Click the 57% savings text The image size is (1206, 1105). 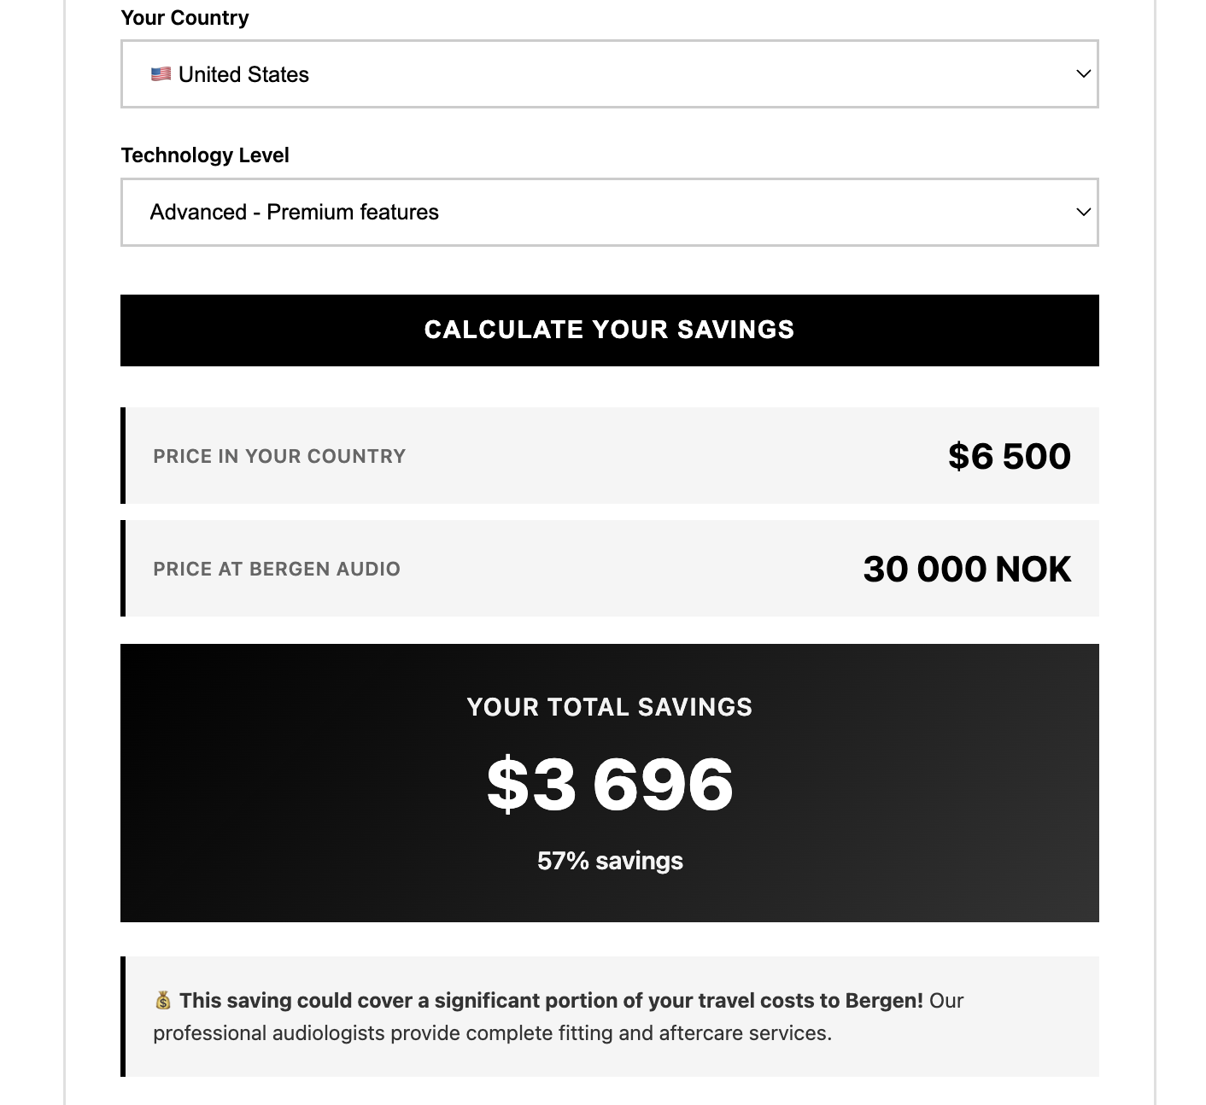[608, 861]
